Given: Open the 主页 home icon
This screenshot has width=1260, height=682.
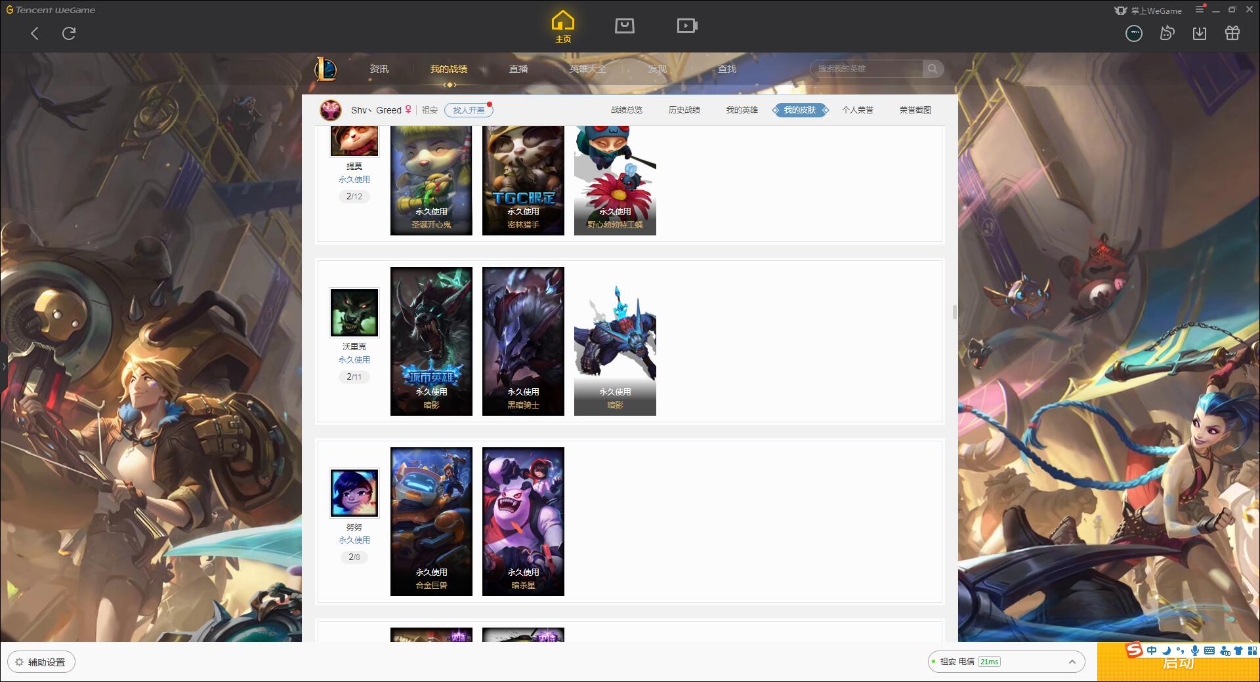Looking at the screenshot, I should pyautogui.click(x=563, y=27).
